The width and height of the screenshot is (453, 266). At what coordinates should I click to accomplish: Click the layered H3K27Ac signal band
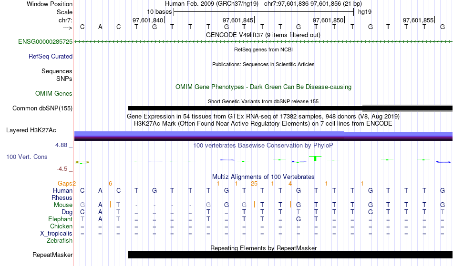click(x=263, y=136)
